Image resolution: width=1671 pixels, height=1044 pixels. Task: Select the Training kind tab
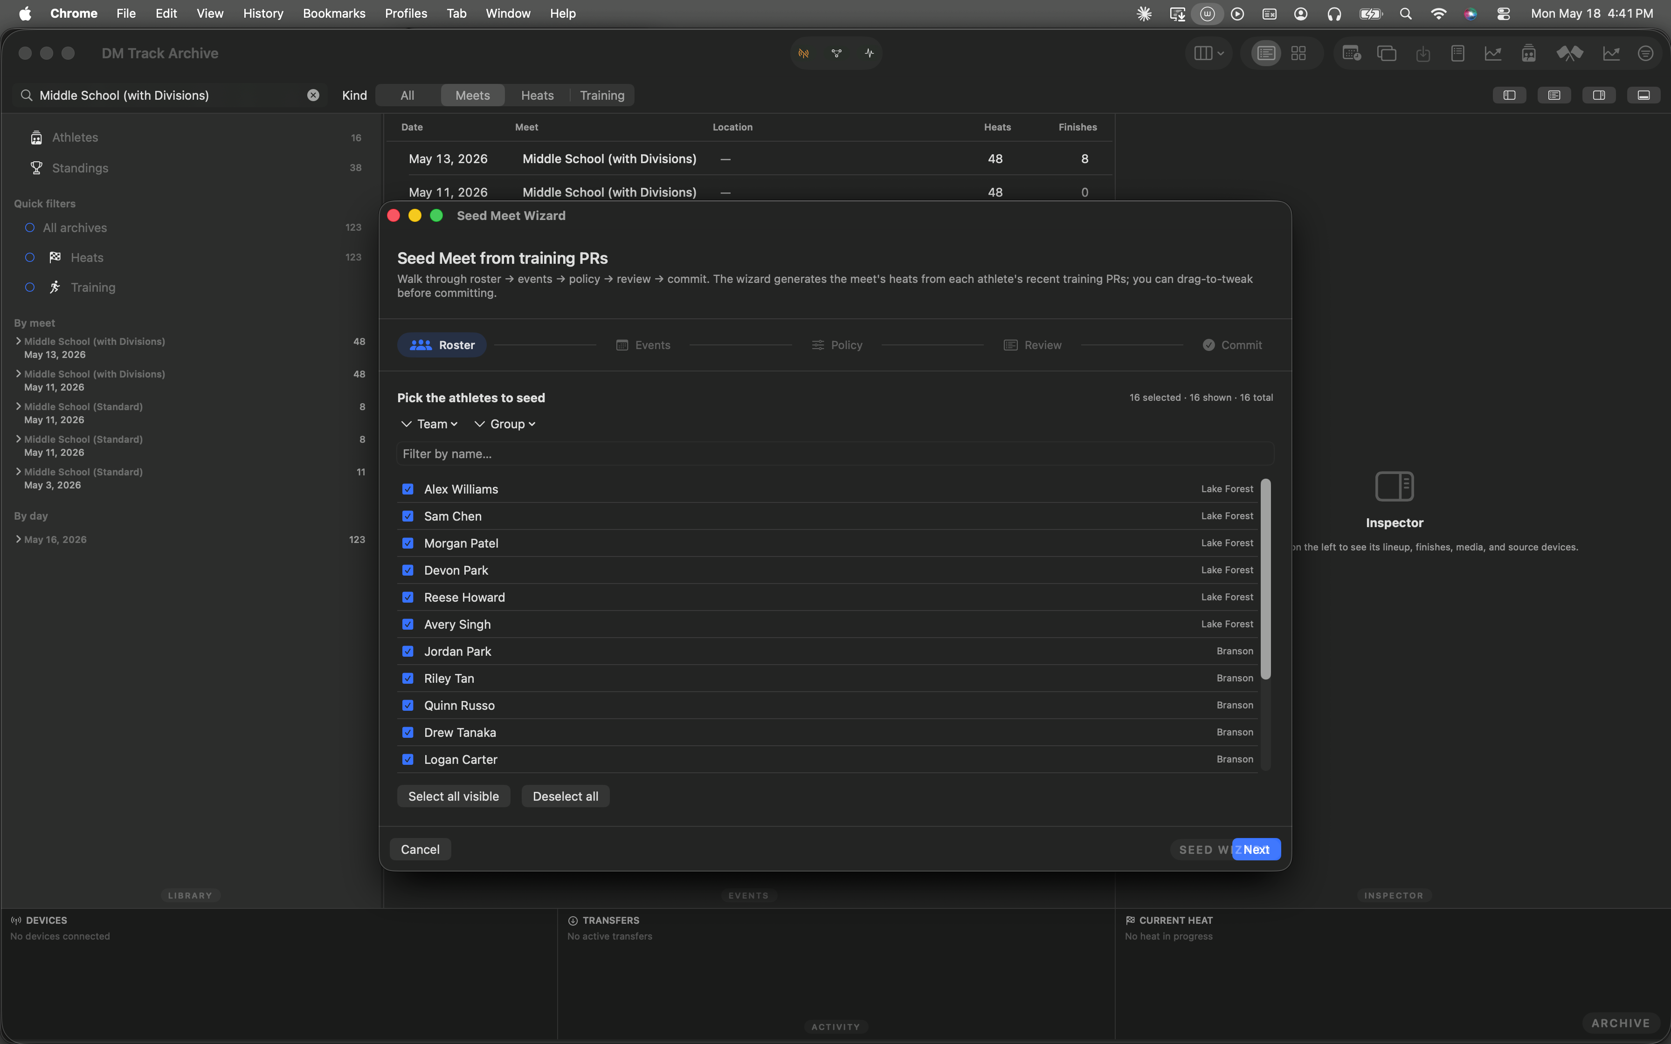point(602,95)
